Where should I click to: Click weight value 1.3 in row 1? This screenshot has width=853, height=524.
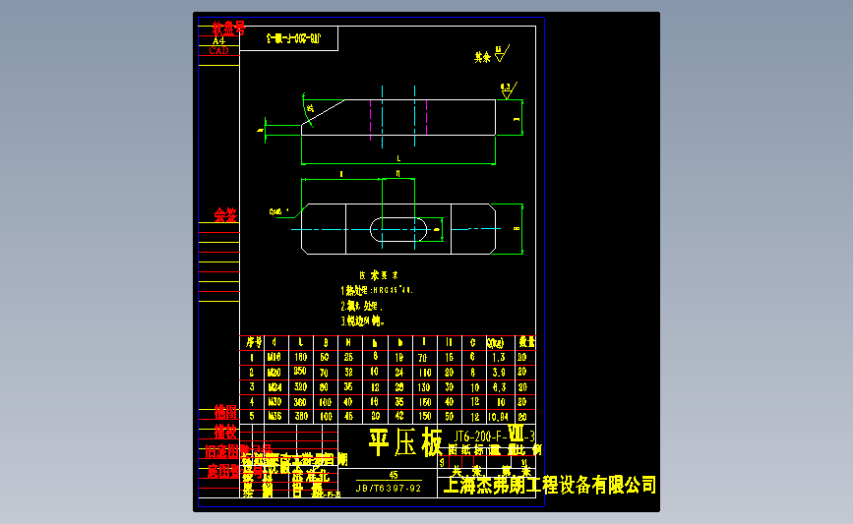499,357
